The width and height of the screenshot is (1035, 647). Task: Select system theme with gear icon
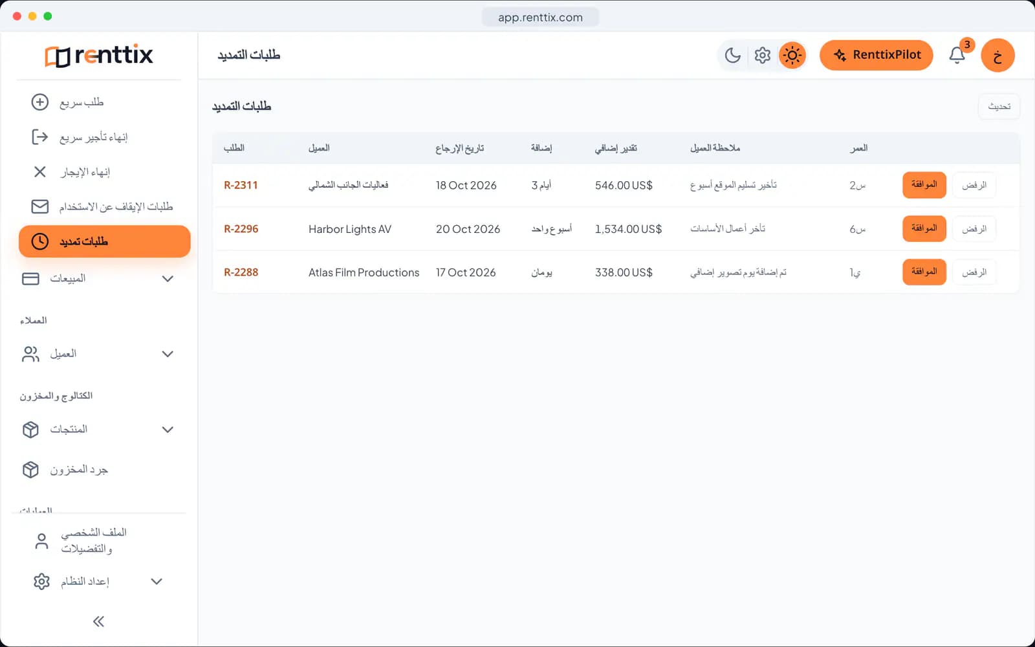pos(763,56)
